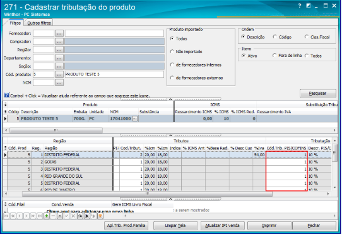This screenshot has height=234, width=342.
Task: Open the NCM filter lookup ellipsis button
Action: 59,83
